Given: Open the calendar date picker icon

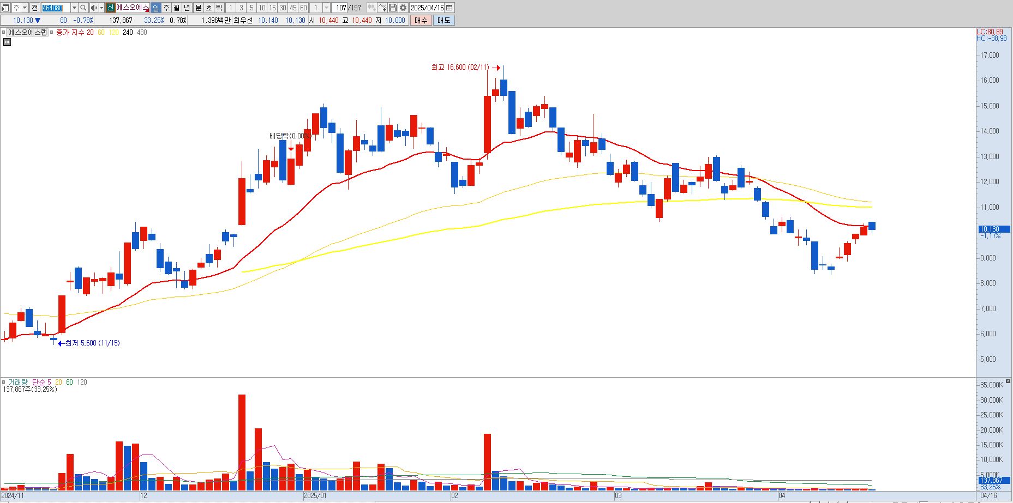Looking at the screenshot, I should 449,8.
